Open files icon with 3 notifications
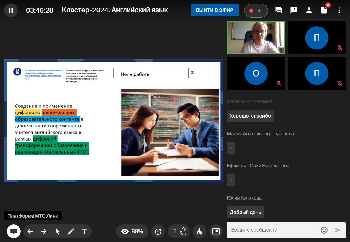Viewport: 350px width, 242px height. click(324, 10)
